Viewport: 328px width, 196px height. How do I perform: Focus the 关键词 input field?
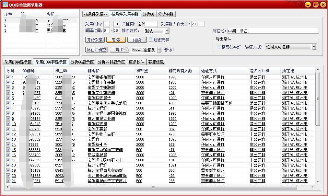147,24
